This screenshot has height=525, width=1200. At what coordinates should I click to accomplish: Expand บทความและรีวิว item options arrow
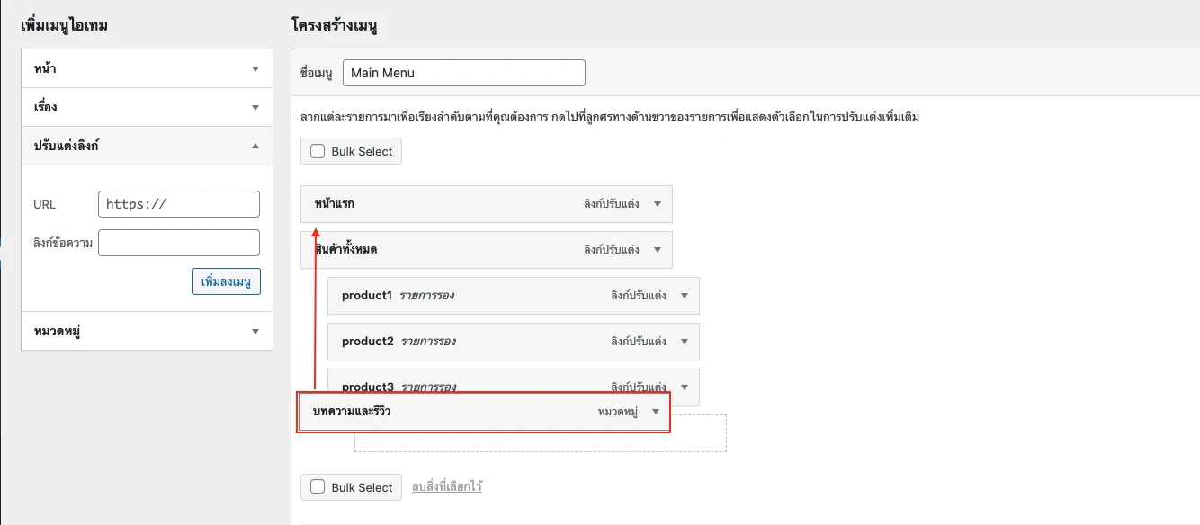click(656, 412)
